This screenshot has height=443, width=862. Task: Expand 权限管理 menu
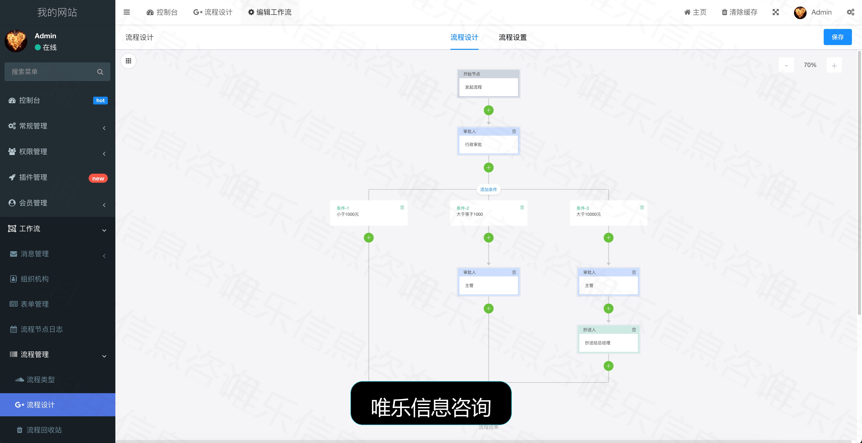[x=57, y=152]
